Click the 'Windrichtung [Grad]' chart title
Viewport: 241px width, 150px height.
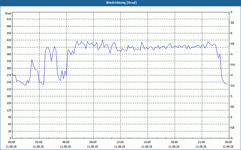[121, 3]
